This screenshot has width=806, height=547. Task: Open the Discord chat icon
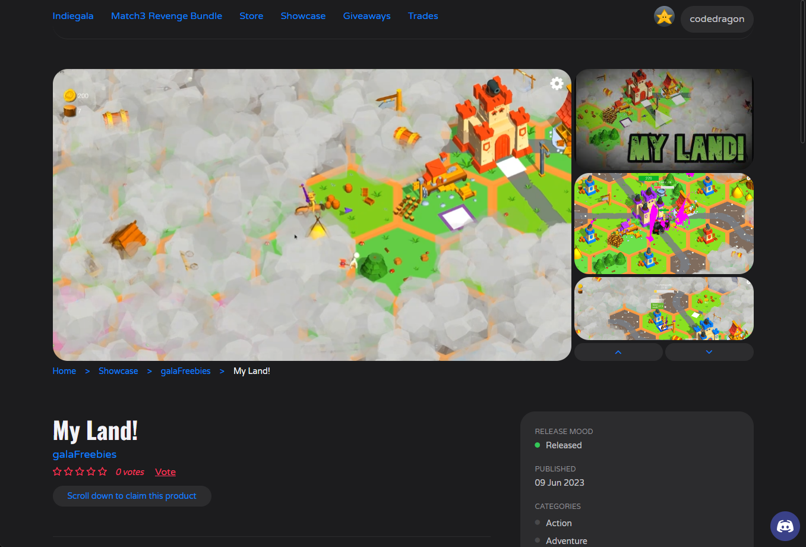pyautogui.click(x=785, y=526)
